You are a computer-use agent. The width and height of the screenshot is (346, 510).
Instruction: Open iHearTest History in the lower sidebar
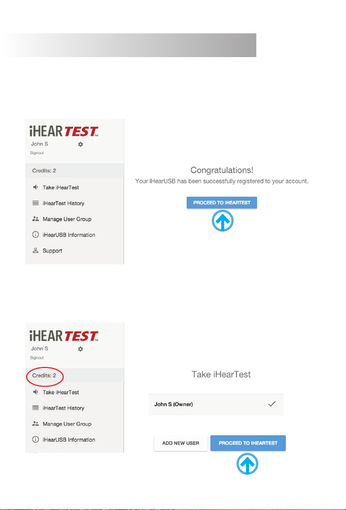[64, 408]
